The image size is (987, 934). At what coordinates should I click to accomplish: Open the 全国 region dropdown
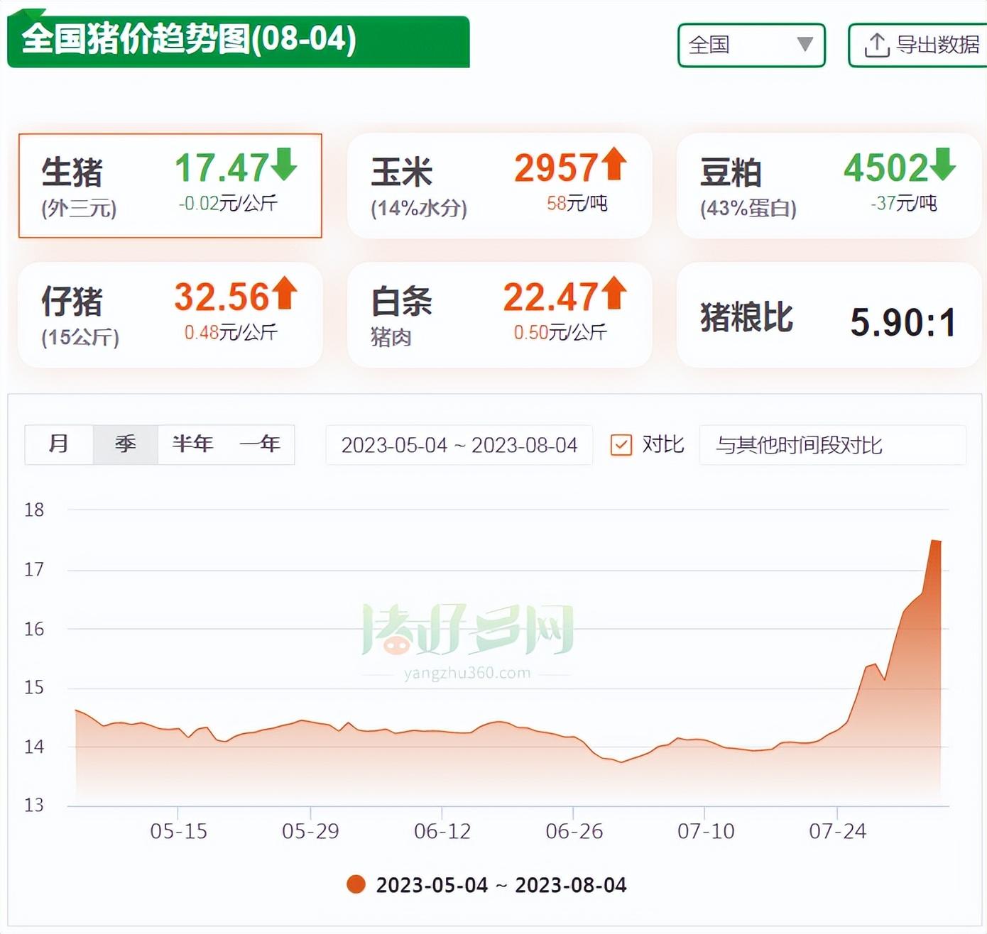tap(751, 45)
